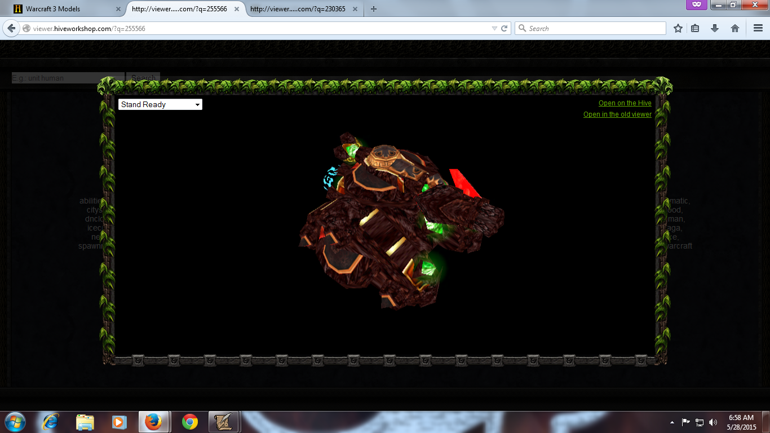The width and height of the screenshot is (770, 433).
Task: Open the Firefox downloads panel
Action: 715,28
